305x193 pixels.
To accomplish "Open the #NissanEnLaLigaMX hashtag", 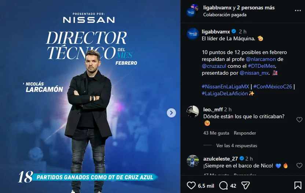I will pyautogui.click(x=225, y=87).
